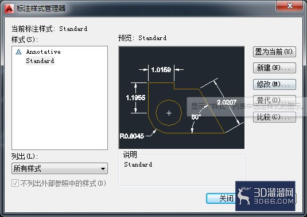
Task: Toggle 不列出外部参照中的样式 checkbox
Action: click(x=15, y=183)
